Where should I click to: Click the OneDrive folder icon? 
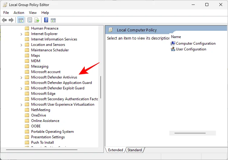pos(27,115)
